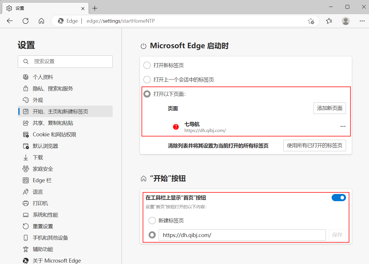Click the 七导航 red favicon
369x264 pixels.
point(176,127)
